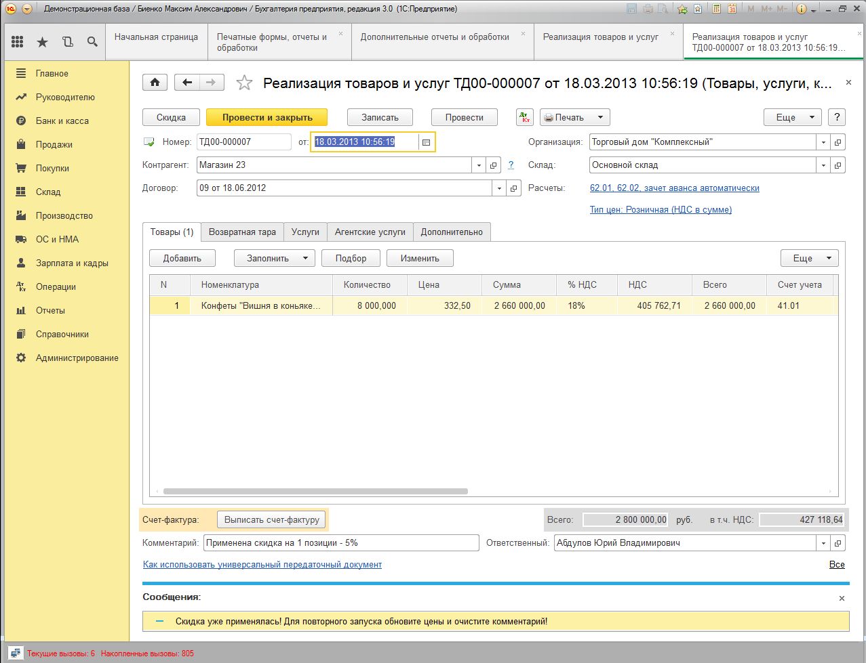Switch to Услуги tab
This screenshot has height=663, width=866.
click(305, 232)
